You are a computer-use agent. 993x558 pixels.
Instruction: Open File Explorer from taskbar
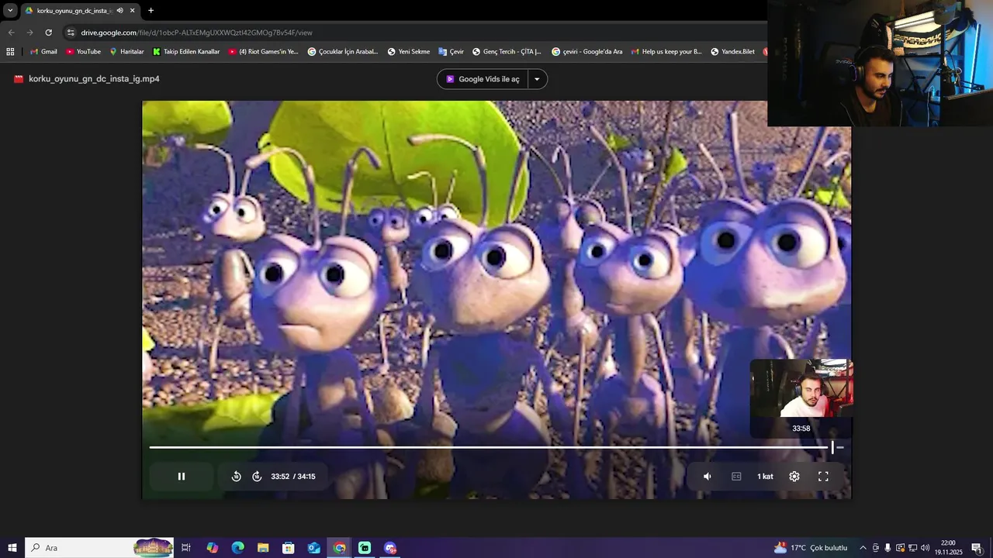[263, 548]
